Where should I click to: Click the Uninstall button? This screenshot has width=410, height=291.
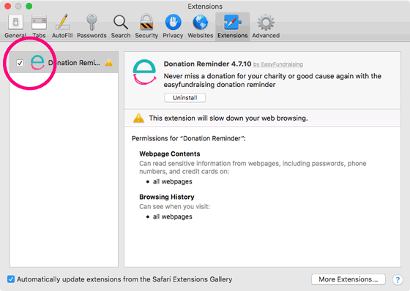pos(184,98)
